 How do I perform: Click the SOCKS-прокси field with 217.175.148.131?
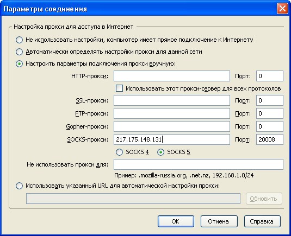pos(172,139)
